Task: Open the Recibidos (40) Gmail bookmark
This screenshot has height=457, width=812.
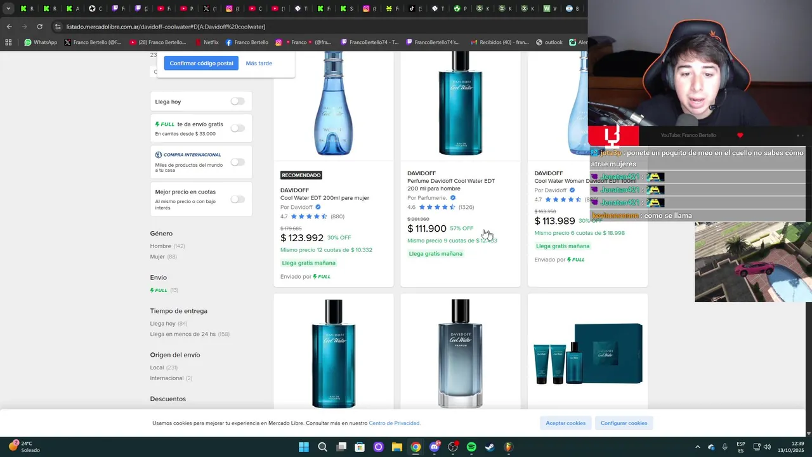Action: [x=499, y=43]
